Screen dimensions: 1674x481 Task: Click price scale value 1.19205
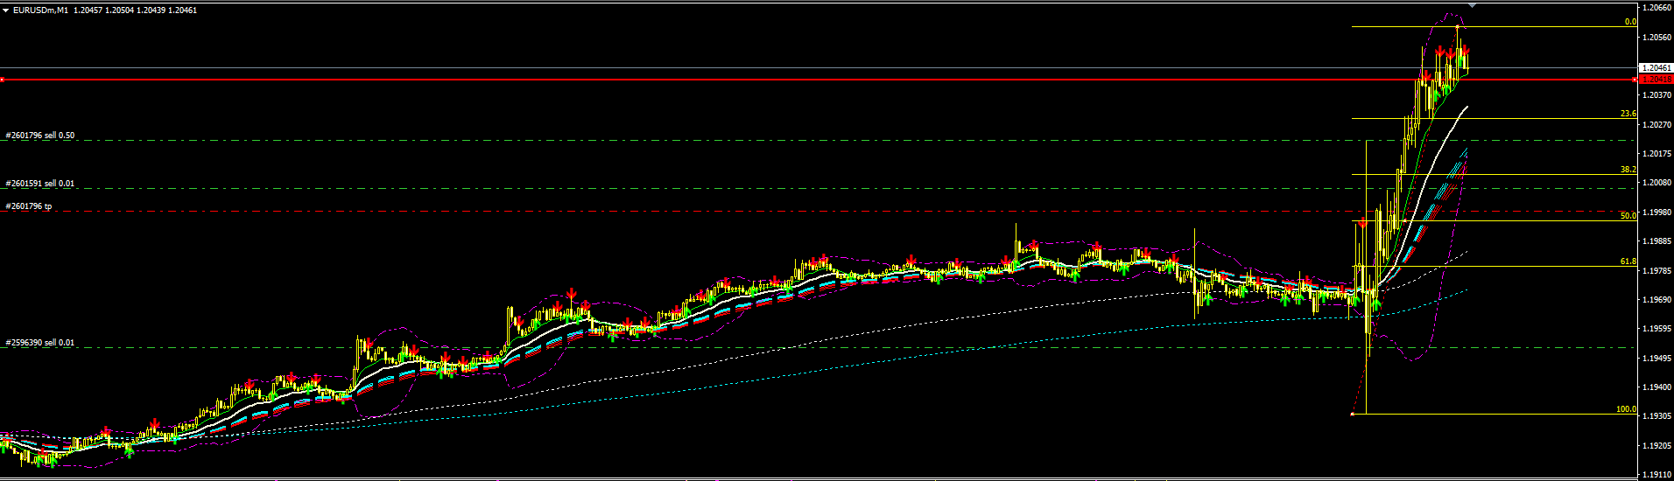coord(1656,445)
